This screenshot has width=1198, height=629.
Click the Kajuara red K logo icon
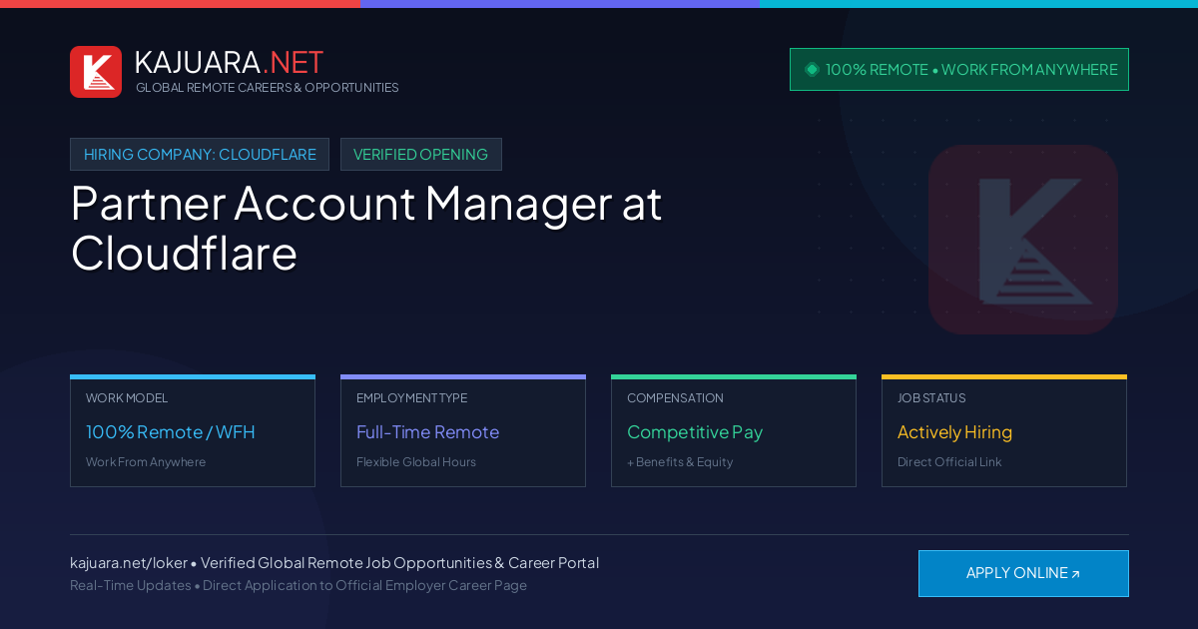96,72
